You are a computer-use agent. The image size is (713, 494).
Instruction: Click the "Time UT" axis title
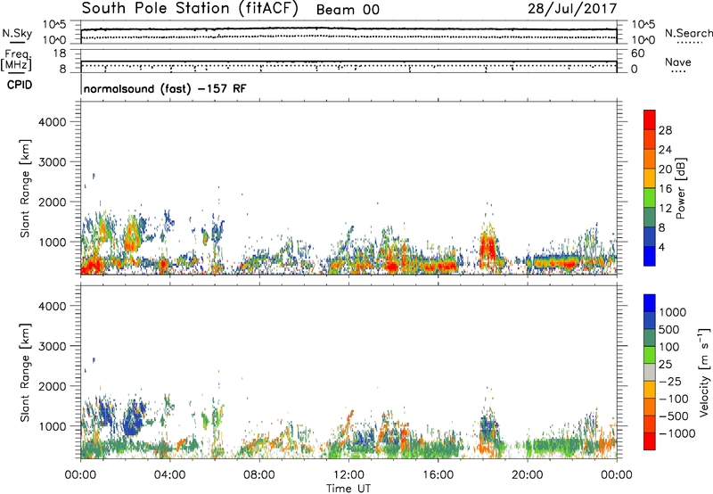348,489
